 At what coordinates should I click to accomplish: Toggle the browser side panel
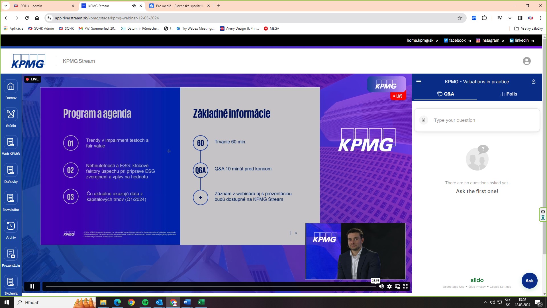[520, 18]
